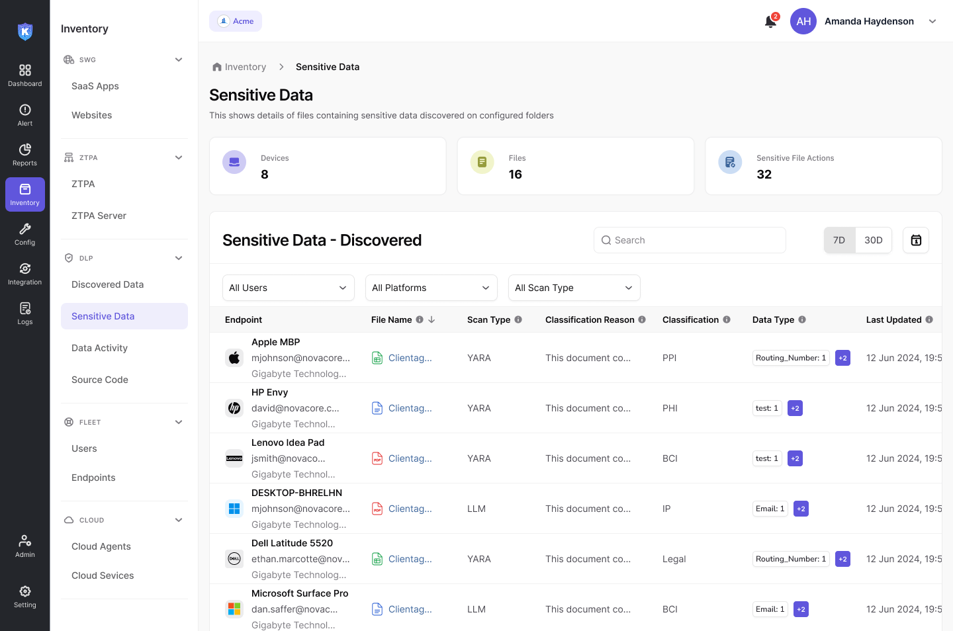Click the Inventory breadcrumb link
Screen dimensions: 953x631
(x=245, y=67)
